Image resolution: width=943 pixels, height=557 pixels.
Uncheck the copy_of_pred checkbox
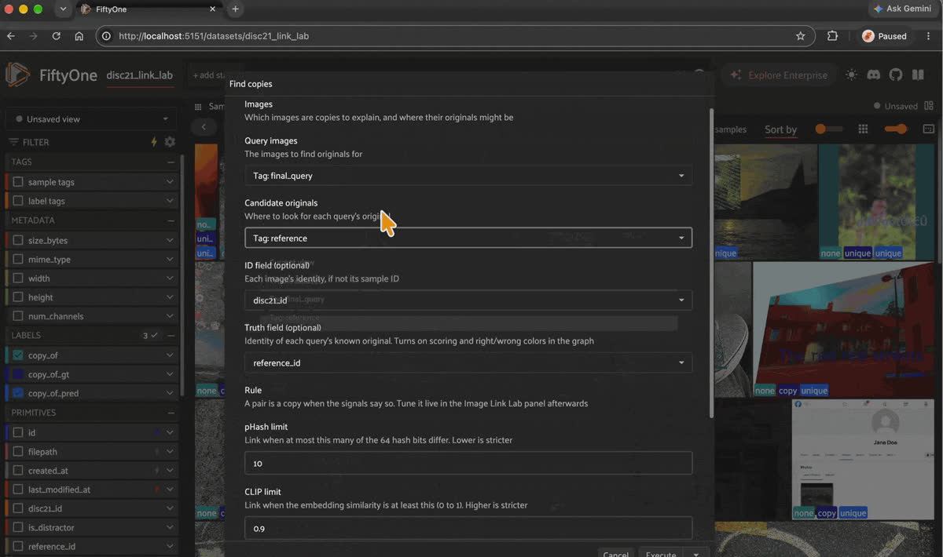pos(18,393)
